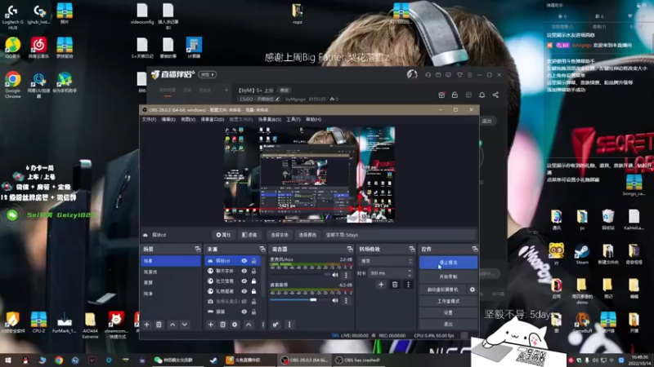Click the 启动虚拟摄像机 virtual camera button
654x367 pixels.
(443, 290)
